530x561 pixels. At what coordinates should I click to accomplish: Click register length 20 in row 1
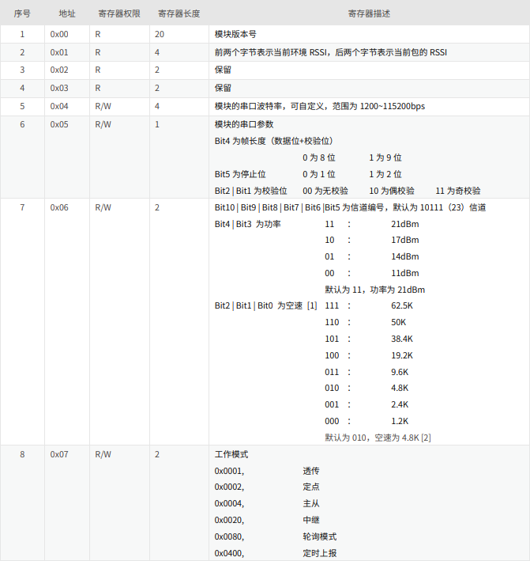(x=160, y=34)
